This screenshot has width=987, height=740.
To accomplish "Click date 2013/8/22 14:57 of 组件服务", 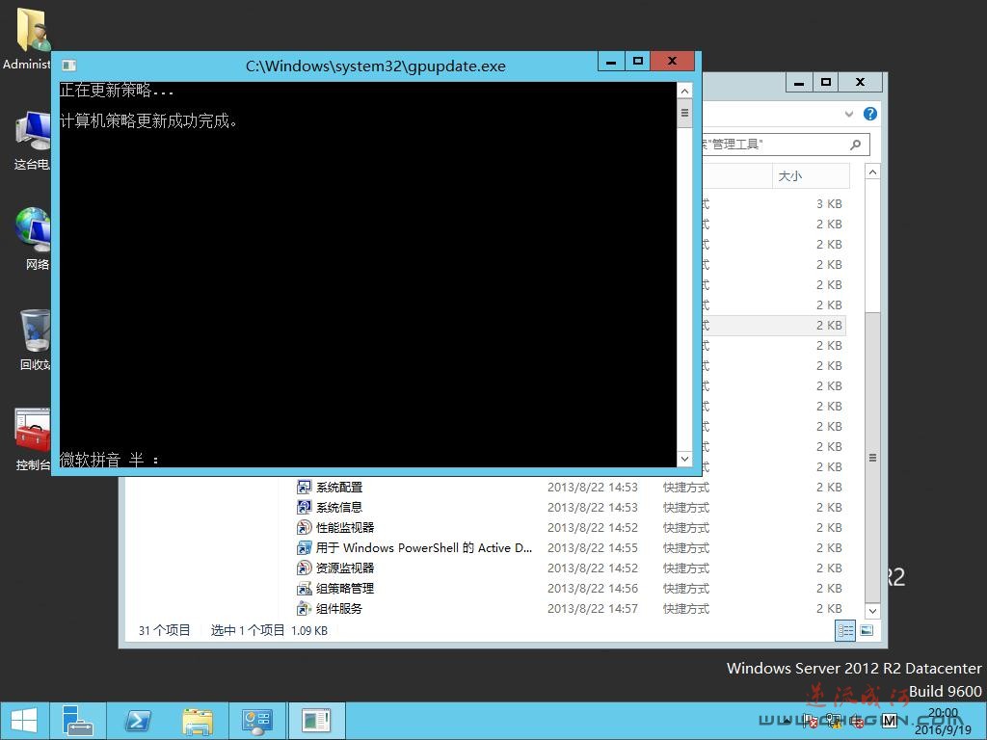I will [593, 609].
